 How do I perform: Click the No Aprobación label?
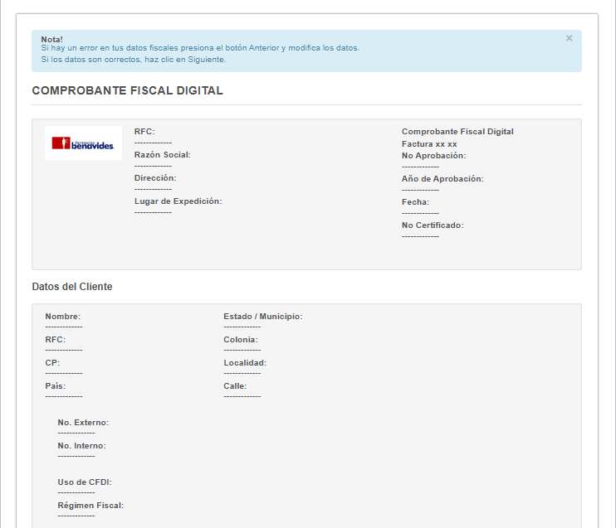[433, 156]
